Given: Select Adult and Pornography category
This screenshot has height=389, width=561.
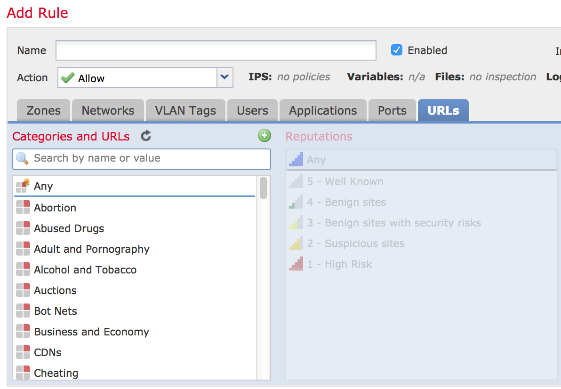Looking at the screenshot, I should [x=92, y=249].
